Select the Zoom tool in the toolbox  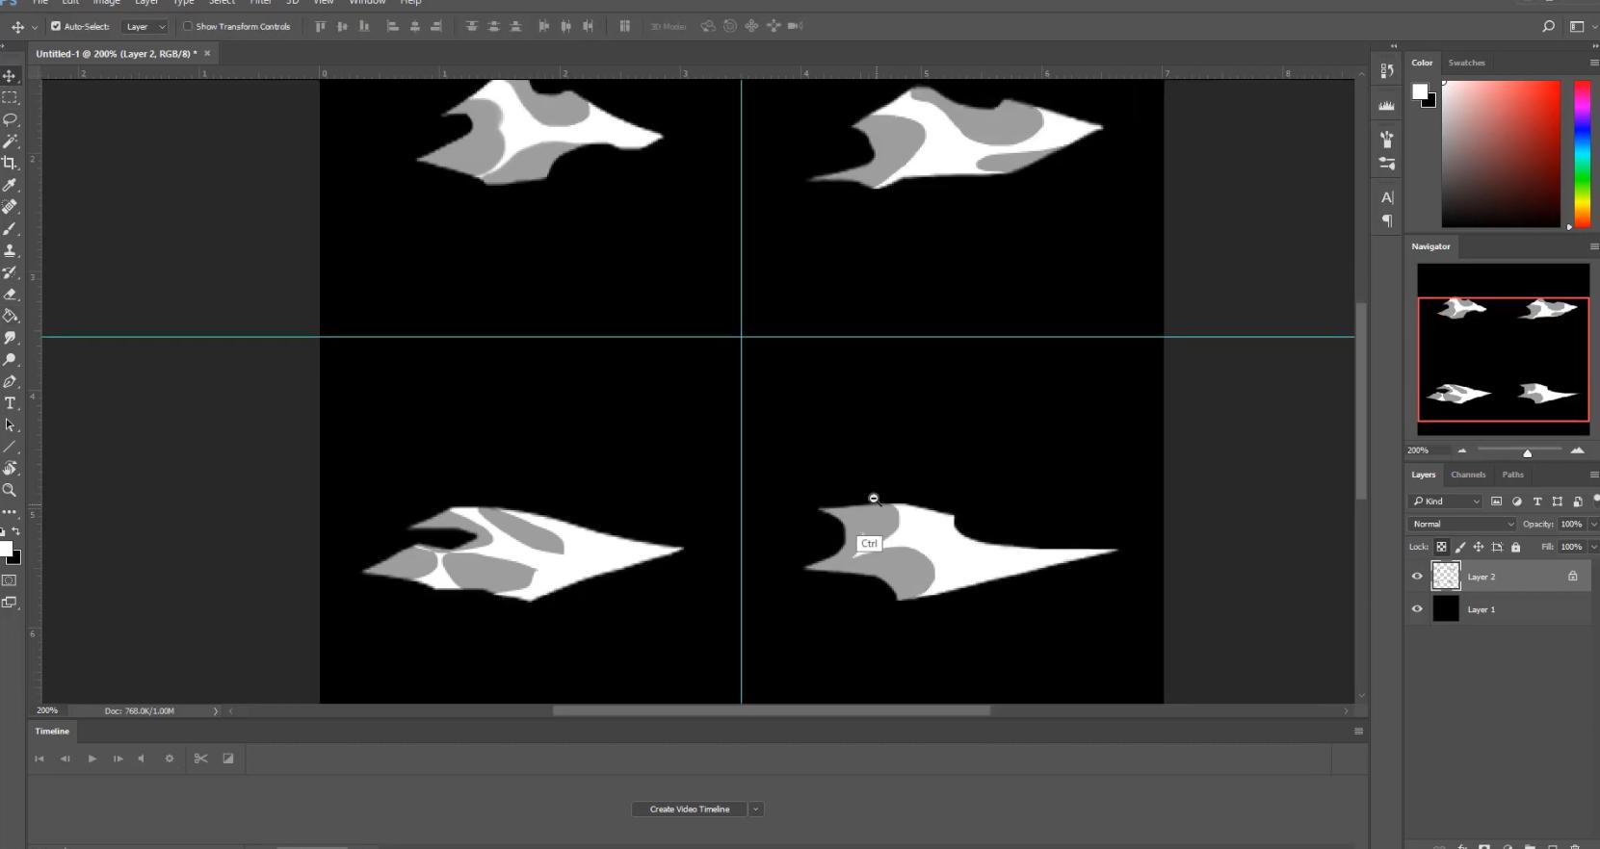(x=10, y=491)
